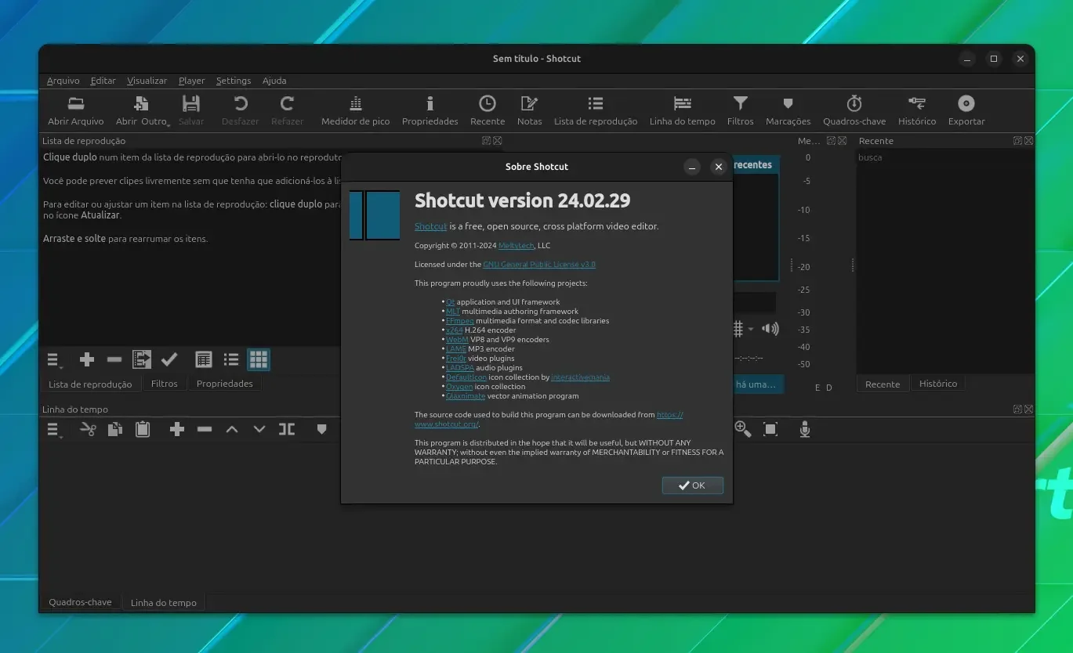The image size is (1073, 653).
Task: Click the Exportar toolbar icon
Action: pyautogui.click(x=966, y=110)
